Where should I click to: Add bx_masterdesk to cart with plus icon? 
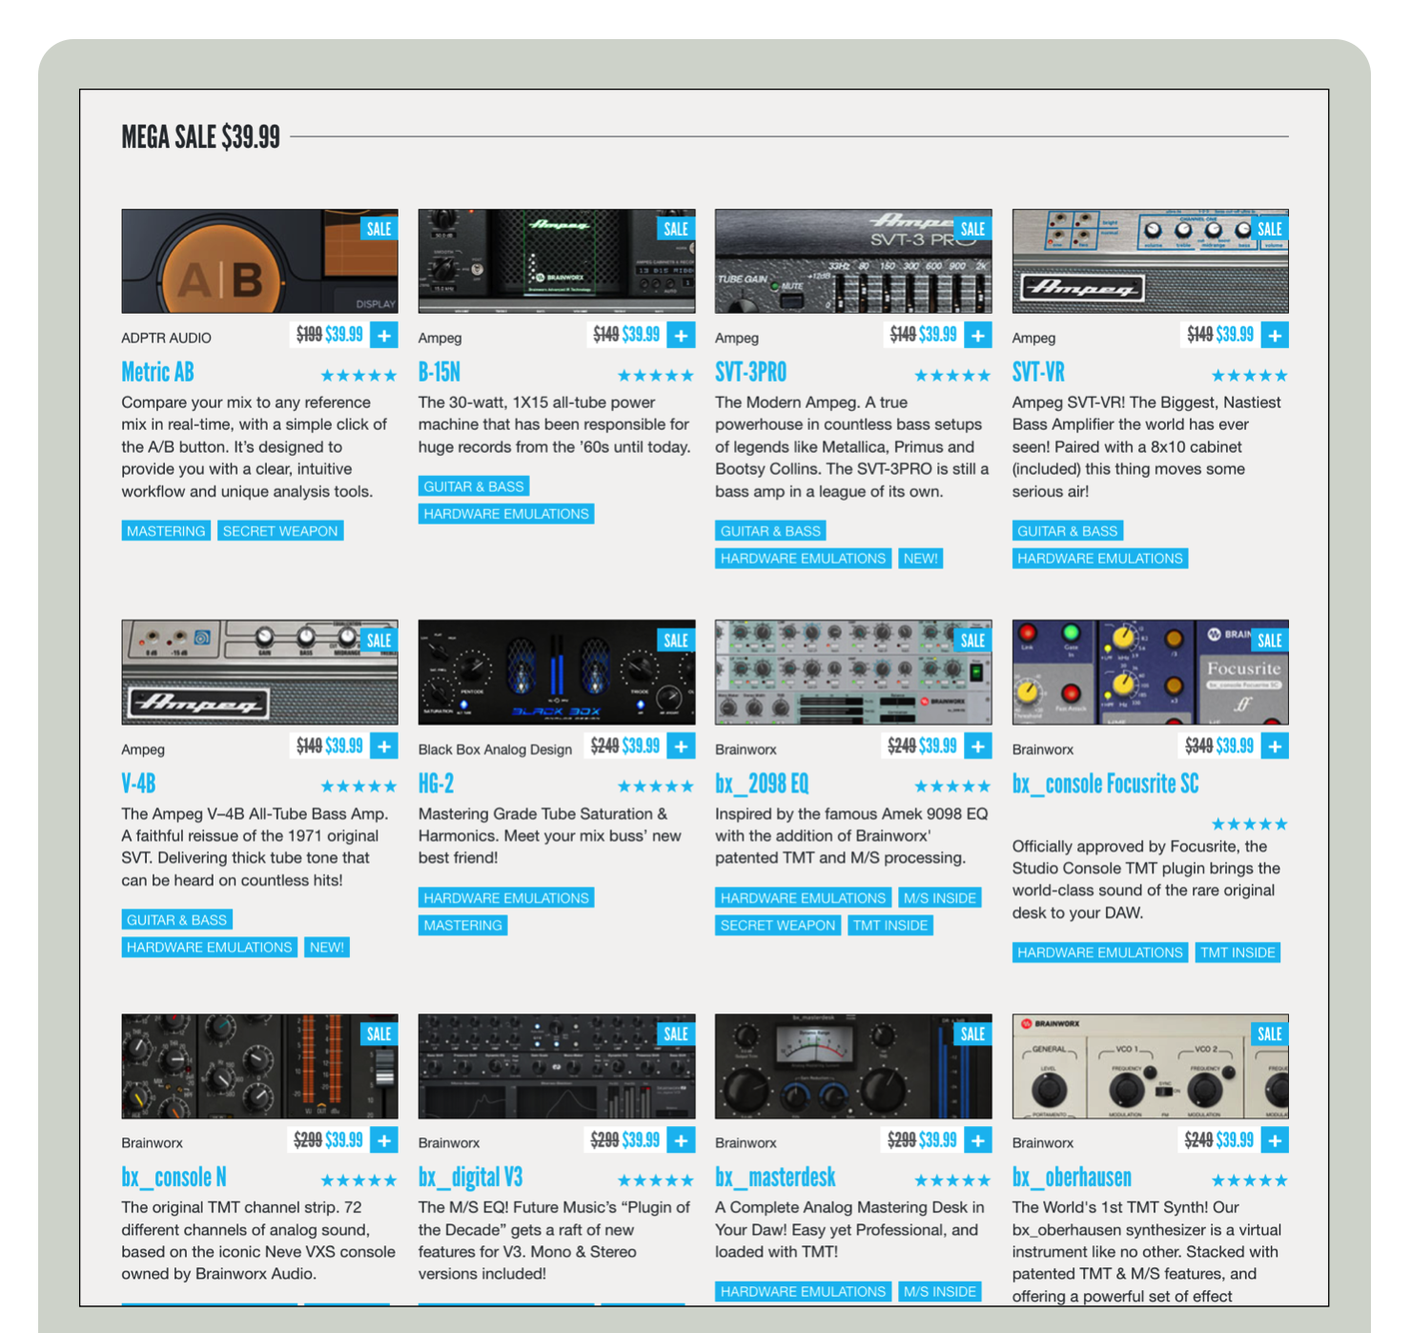pos(978,1139)
